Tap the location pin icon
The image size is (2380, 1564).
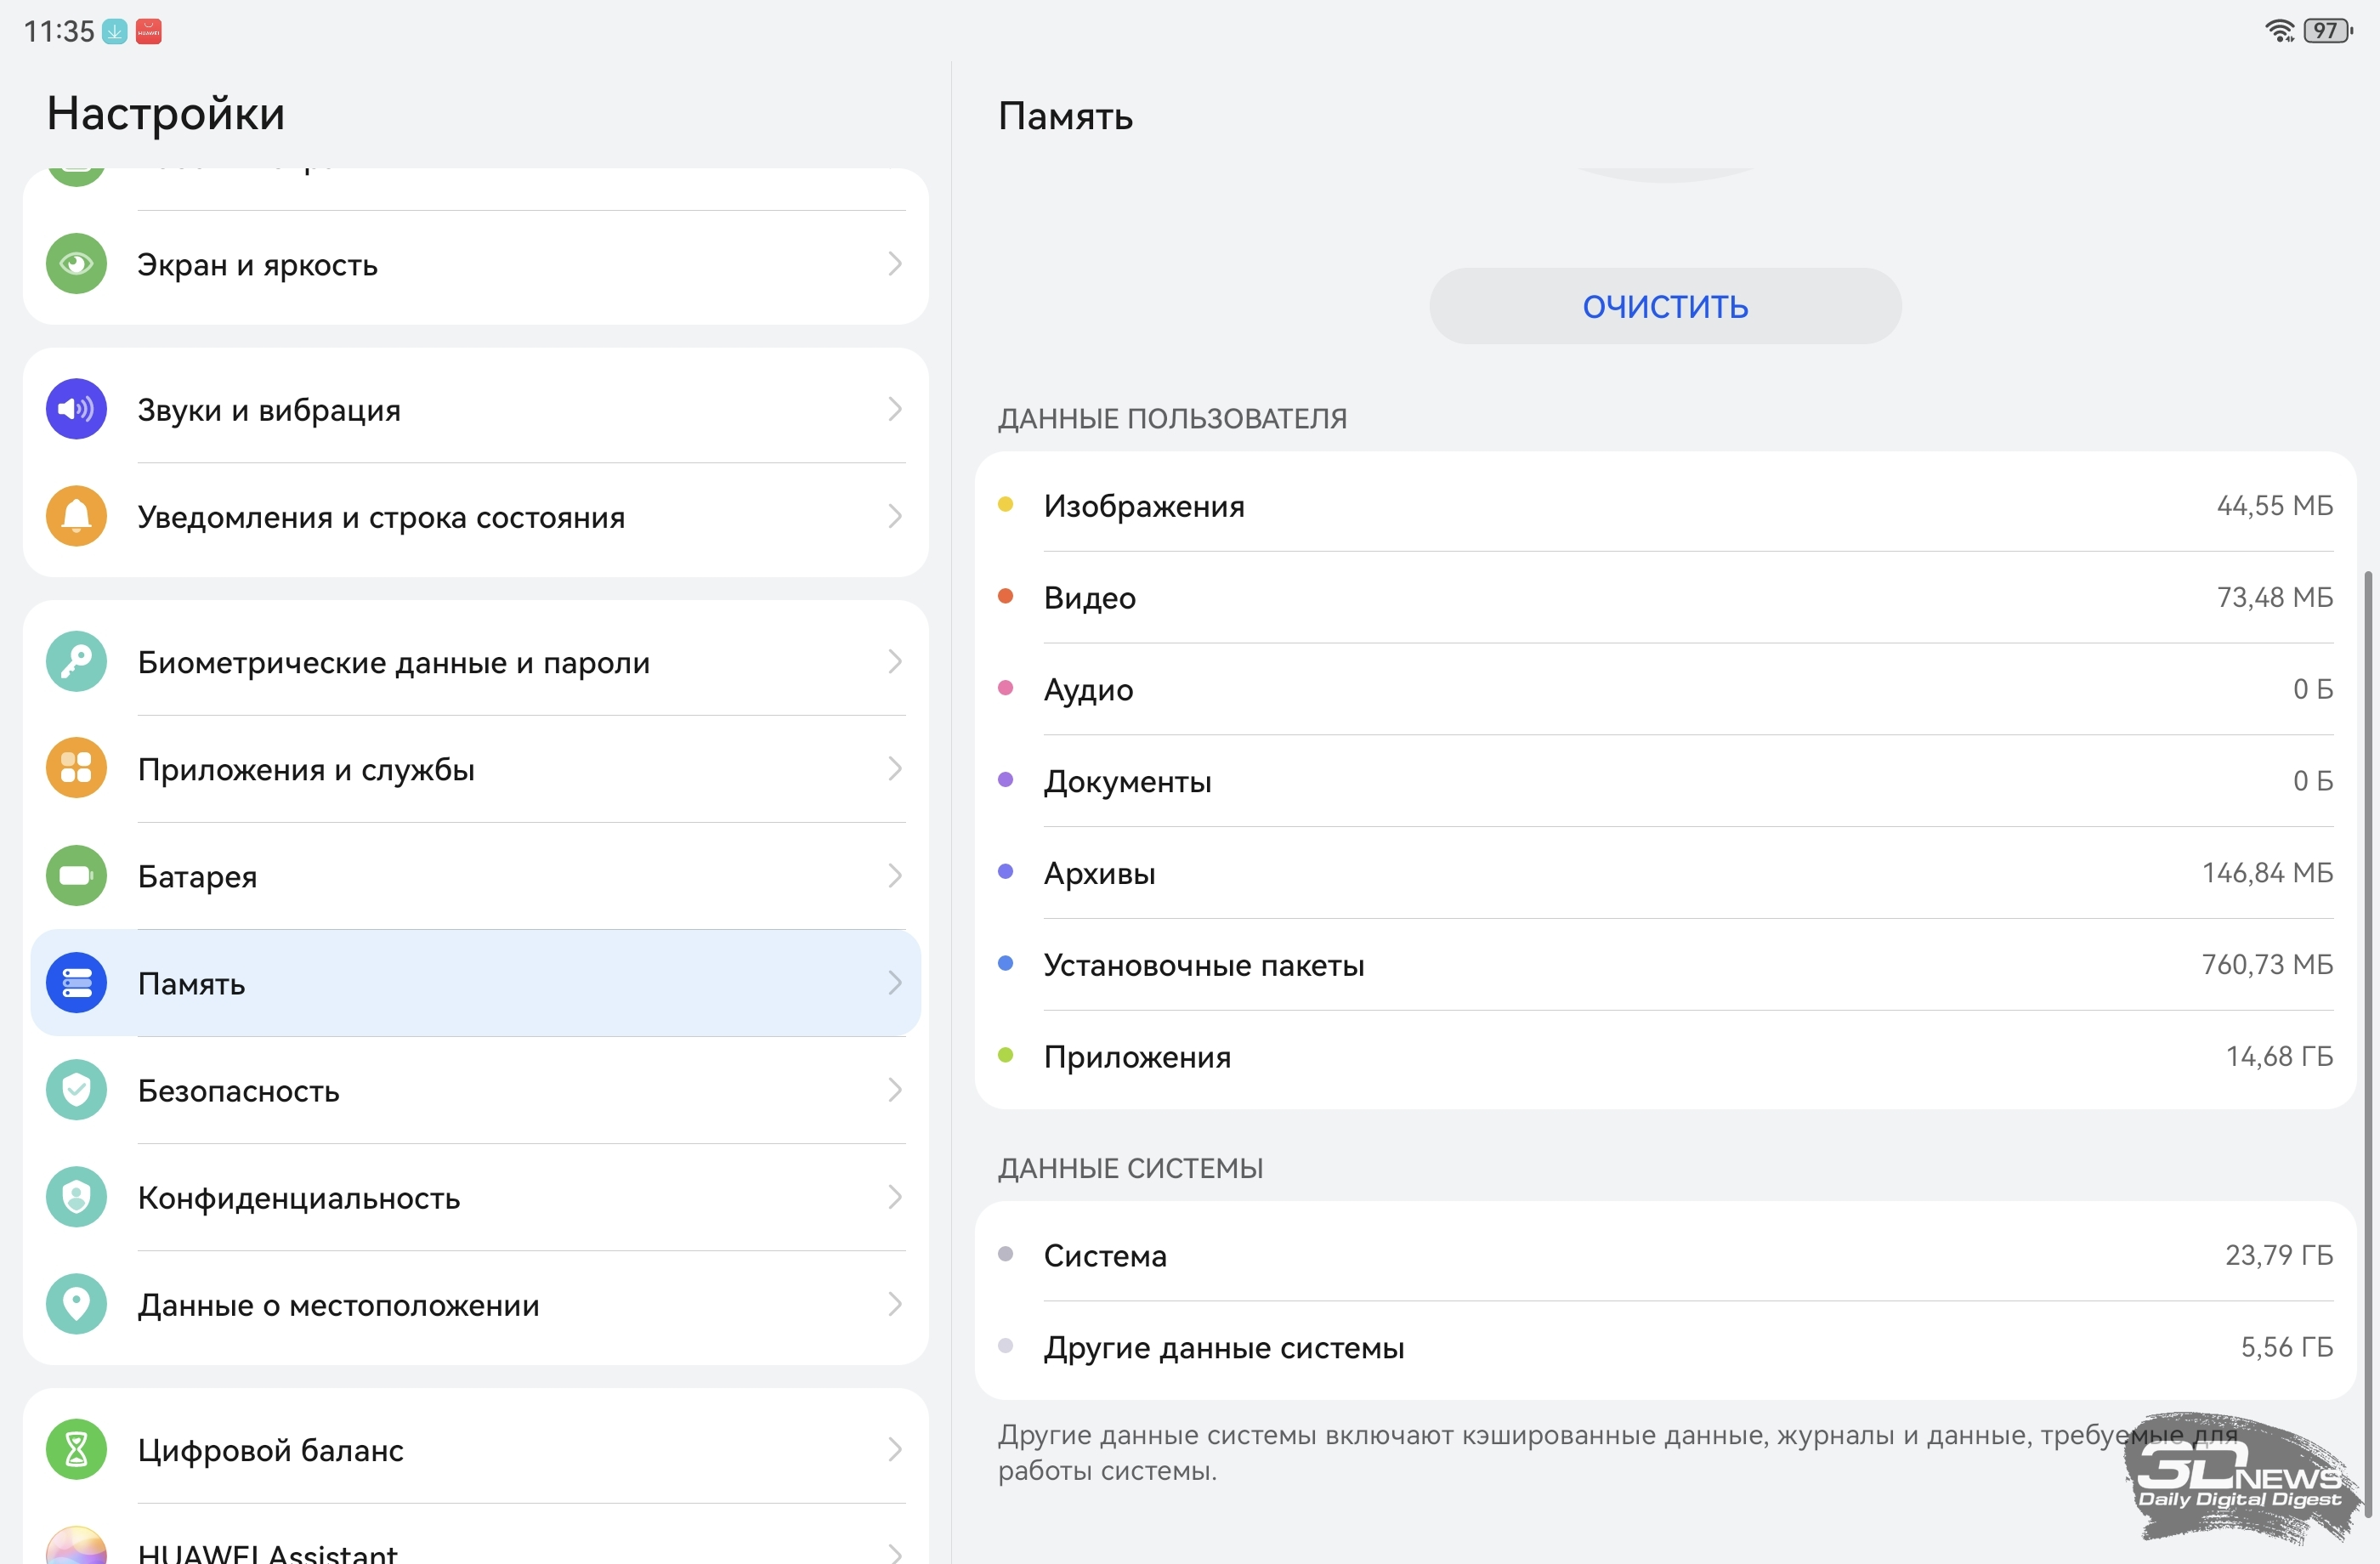tap(76, 1304)
